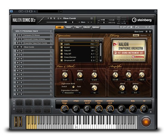Click the fourth trigger pad in the top row
Screen dimensions: 166x139
47,103
